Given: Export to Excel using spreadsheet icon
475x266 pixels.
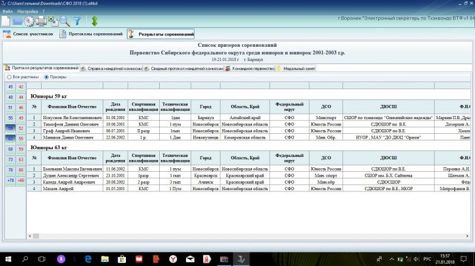Looking at the screenshot, I should 52,21.
